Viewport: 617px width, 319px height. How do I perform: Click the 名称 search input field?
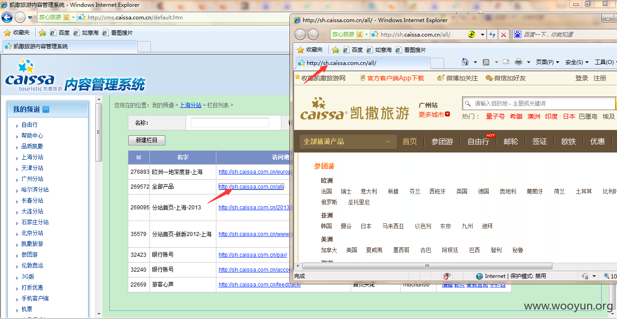pyautogui.click(x=230, y=122)
